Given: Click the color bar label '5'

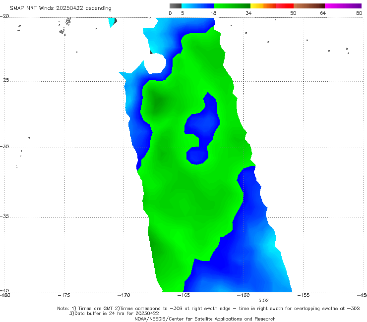Looking at the screenshot, I should coord(183,13).
